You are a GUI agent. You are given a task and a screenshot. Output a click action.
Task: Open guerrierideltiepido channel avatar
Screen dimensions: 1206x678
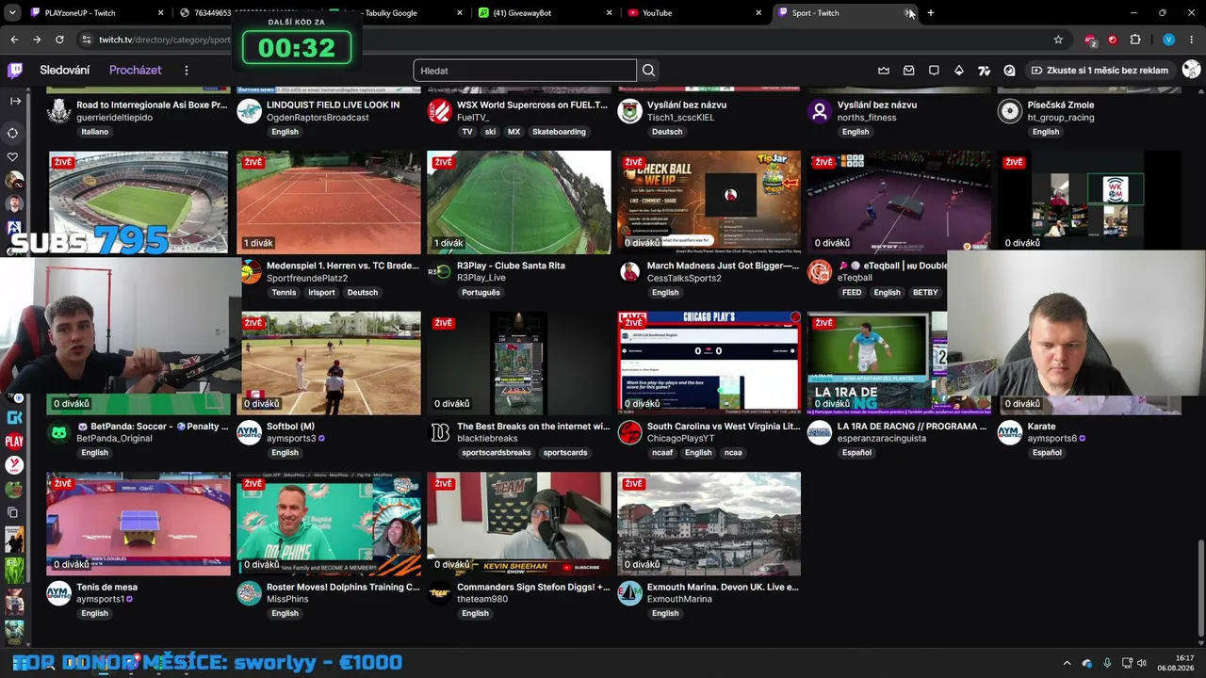click(x=58, y=111)
